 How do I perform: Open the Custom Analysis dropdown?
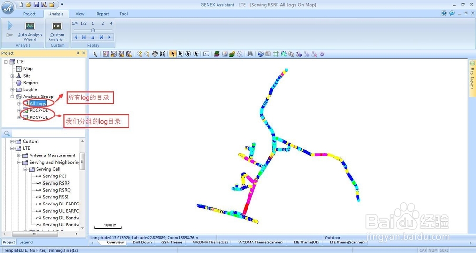57,31
